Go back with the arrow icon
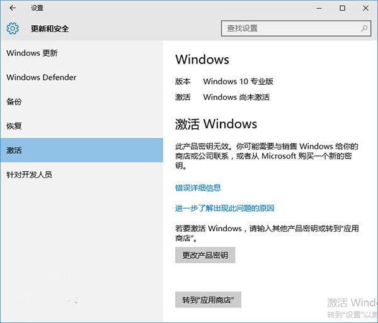 13,8
